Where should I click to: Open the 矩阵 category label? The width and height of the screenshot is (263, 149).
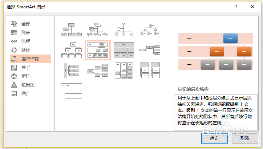[x=26, y=76]
